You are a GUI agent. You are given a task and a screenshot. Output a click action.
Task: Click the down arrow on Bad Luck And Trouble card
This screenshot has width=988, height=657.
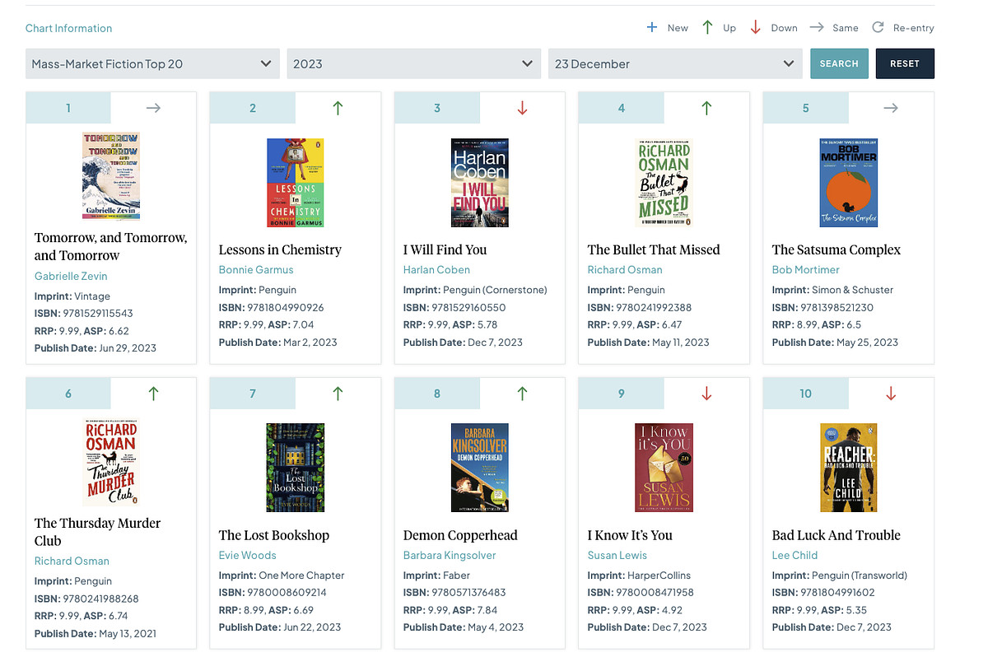point(891,394)
